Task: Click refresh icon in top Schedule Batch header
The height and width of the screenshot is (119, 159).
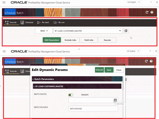Action: click(147, 12)
